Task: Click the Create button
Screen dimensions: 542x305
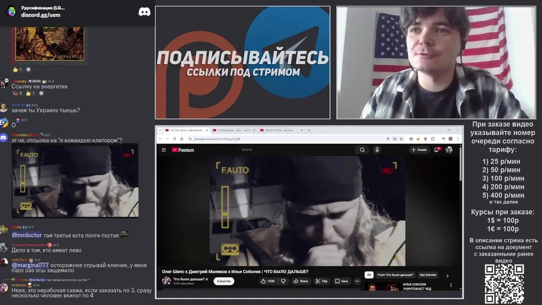Action: click(x=419, y=150)
